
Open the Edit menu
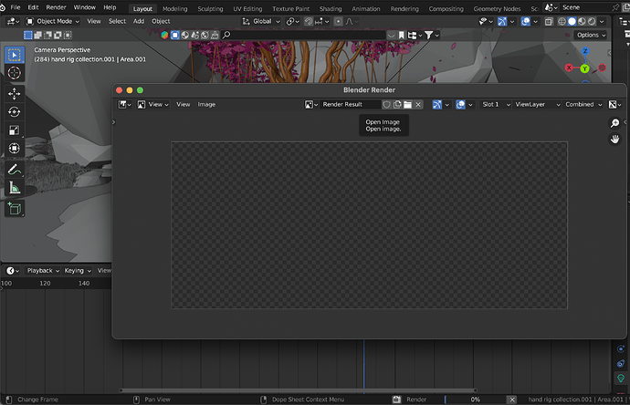click(33, 7)
